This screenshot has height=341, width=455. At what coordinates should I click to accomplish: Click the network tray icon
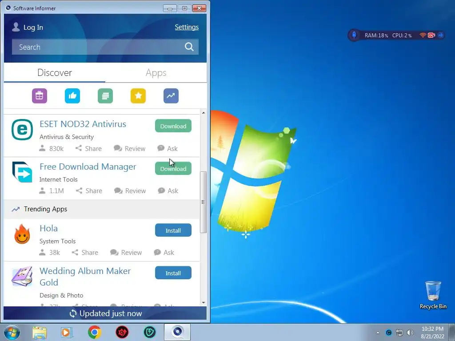(x=399, y=333)
